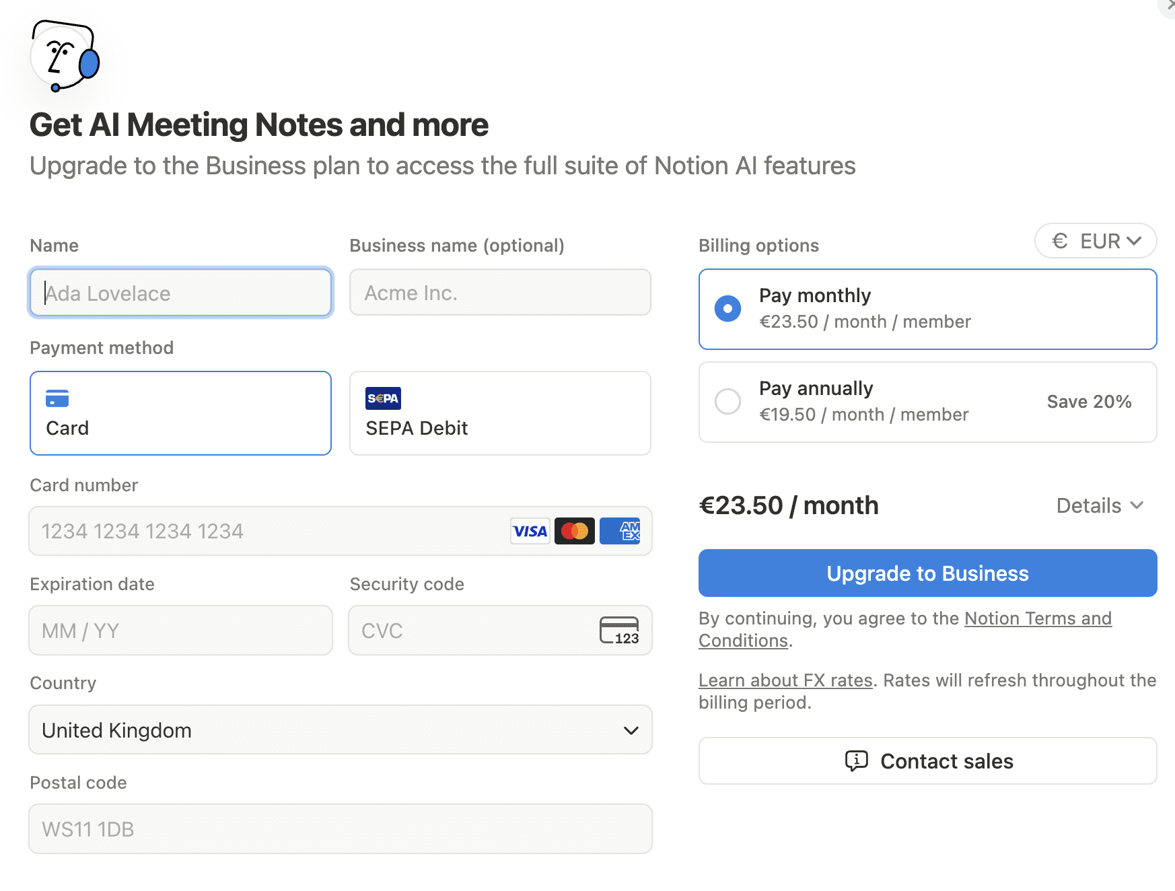Viewport: 1175px width, 891px height.
Task: Select the Pay annually radio option
Action: tap(928, 402)
